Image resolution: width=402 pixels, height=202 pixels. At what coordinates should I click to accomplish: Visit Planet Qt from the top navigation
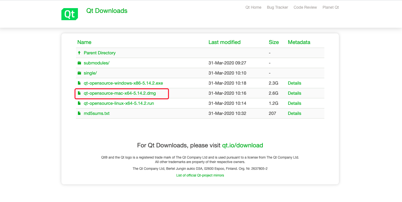331,7
